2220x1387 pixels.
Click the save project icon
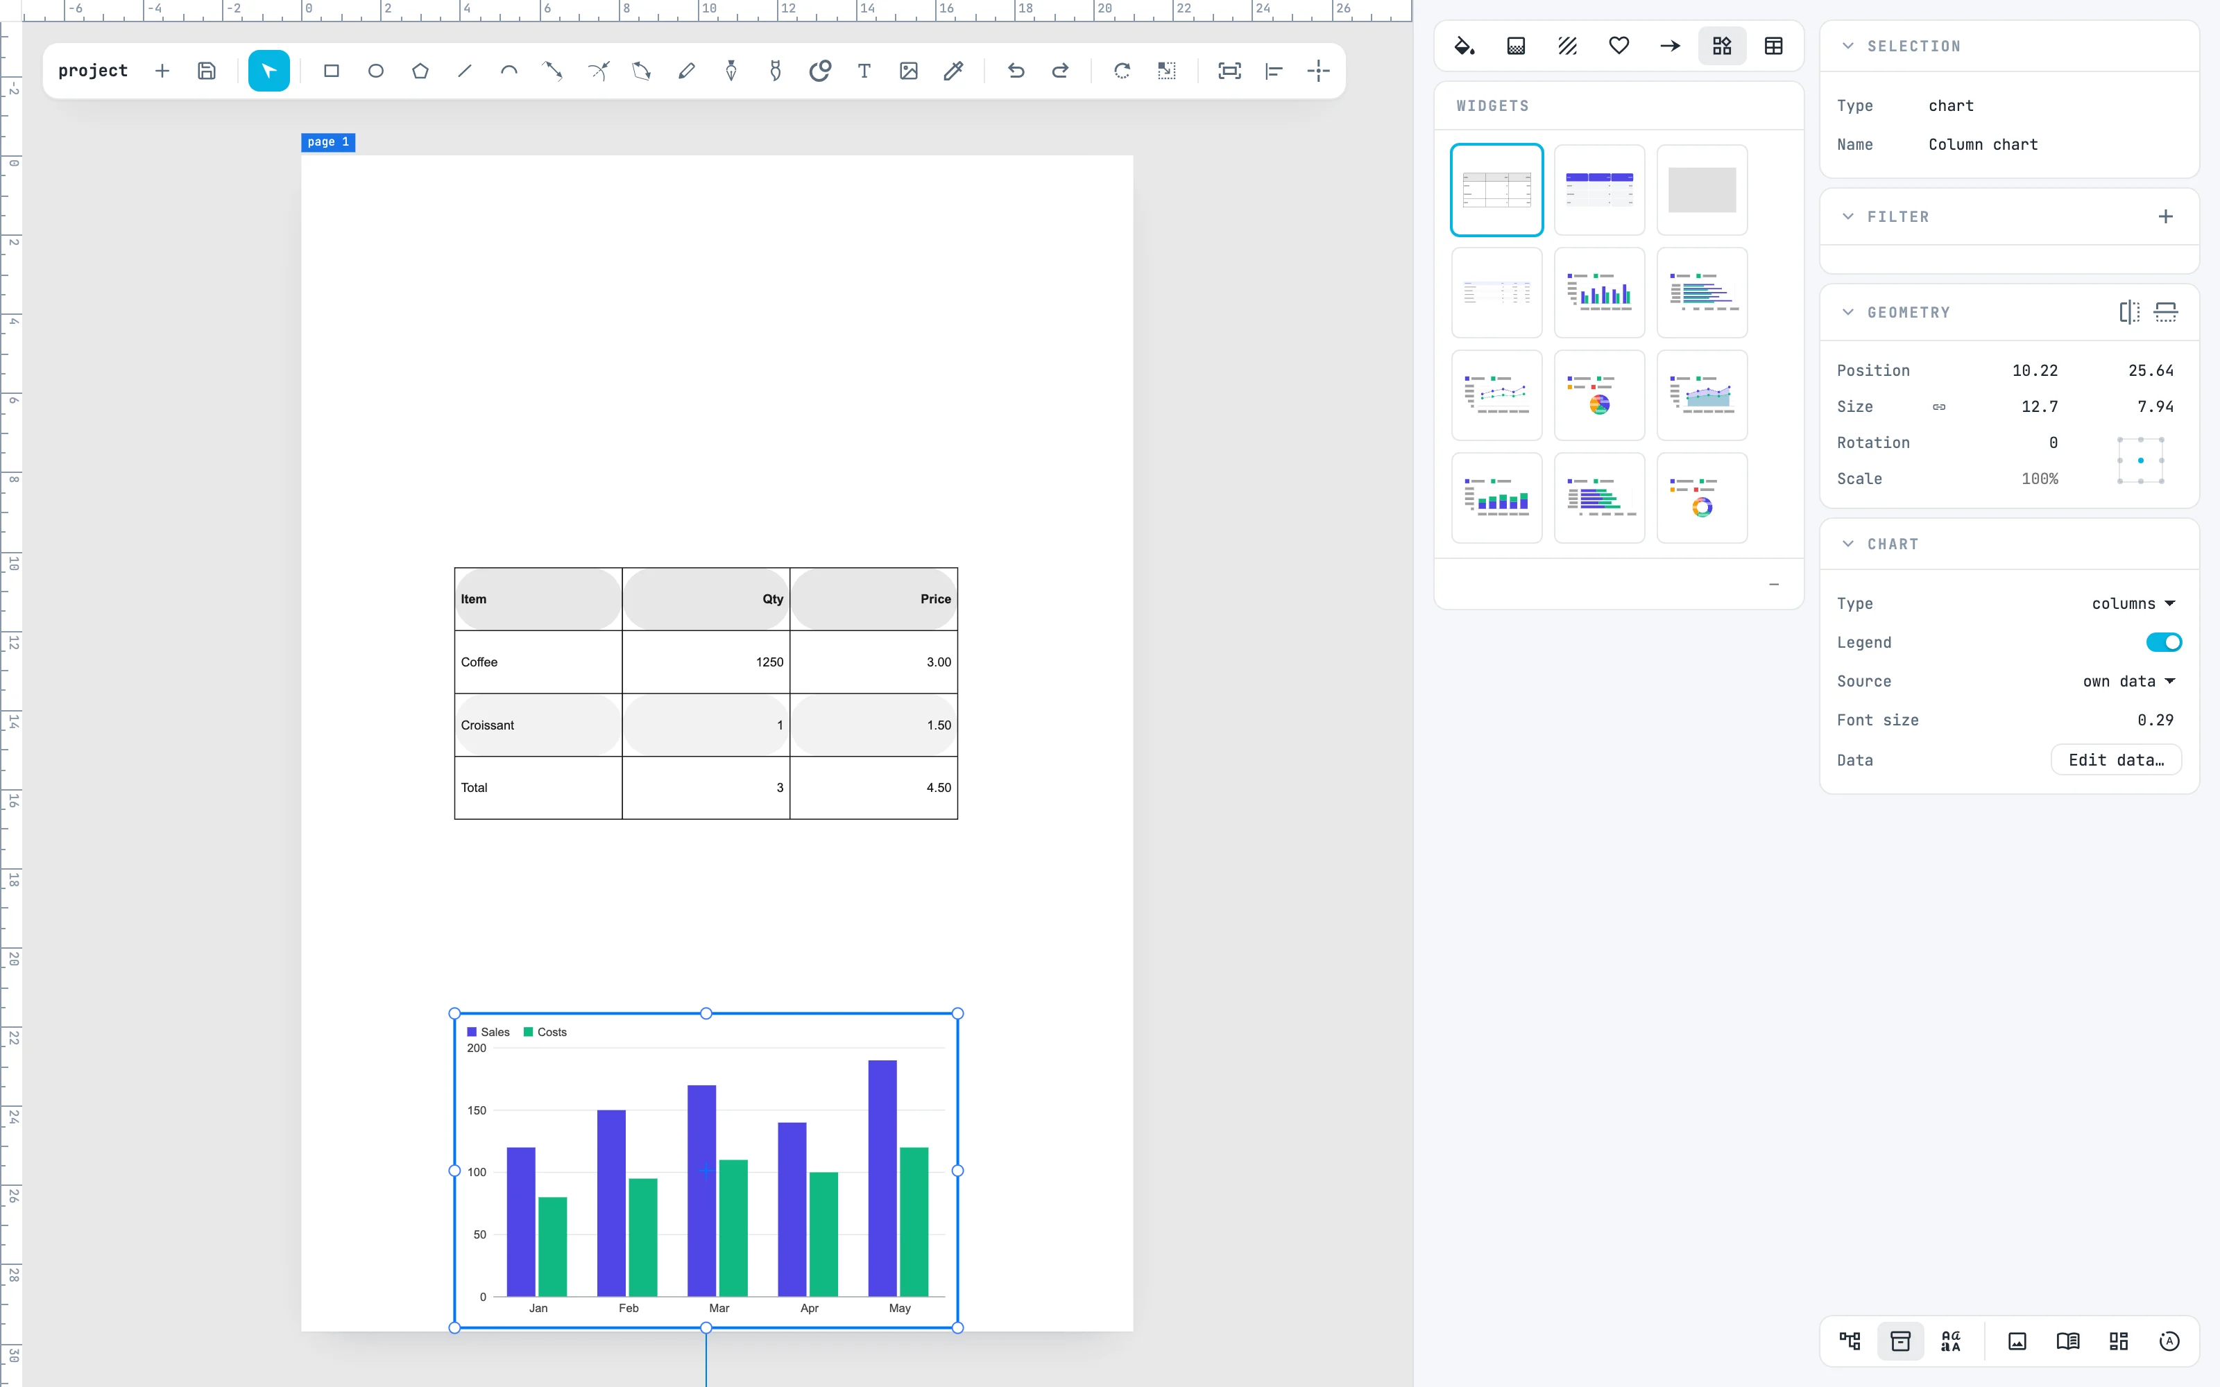(x=207, y=71)
